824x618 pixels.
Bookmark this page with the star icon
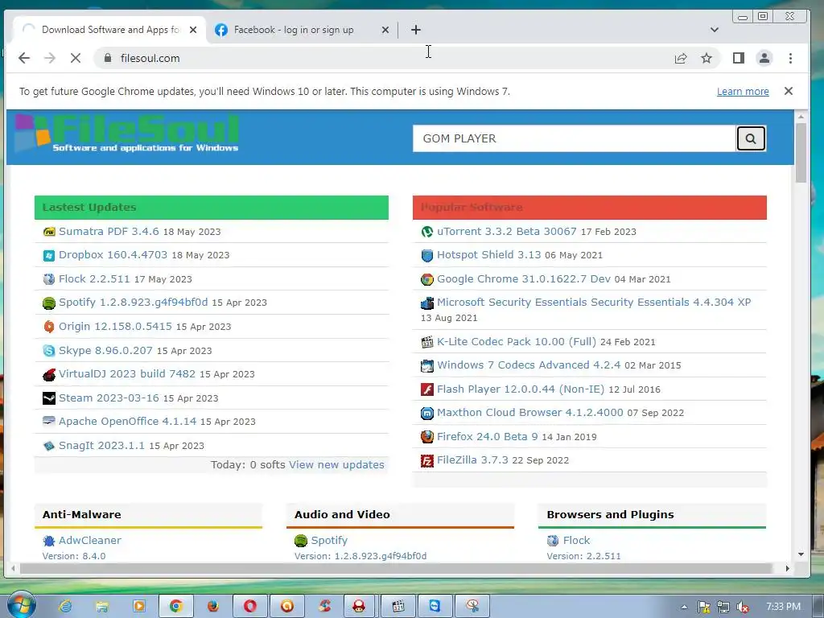tap(707, 58)
